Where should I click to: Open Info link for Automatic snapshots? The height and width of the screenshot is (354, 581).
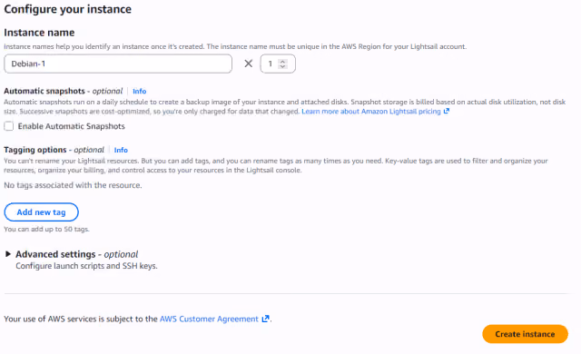tap(139, 91)
